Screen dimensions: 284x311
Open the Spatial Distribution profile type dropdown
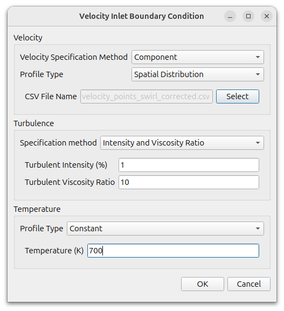click(x=198, y=74)
